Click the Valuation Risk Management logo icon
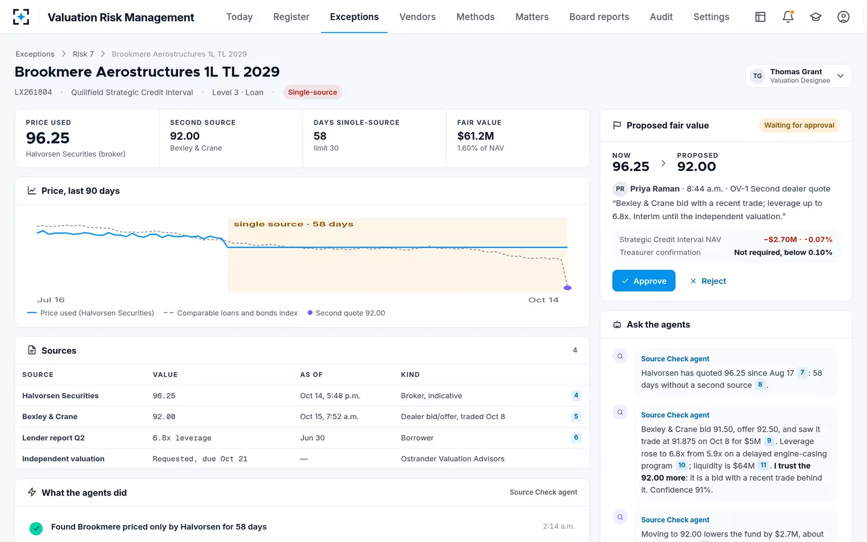 pyautogui.click(x=21, y=17)
